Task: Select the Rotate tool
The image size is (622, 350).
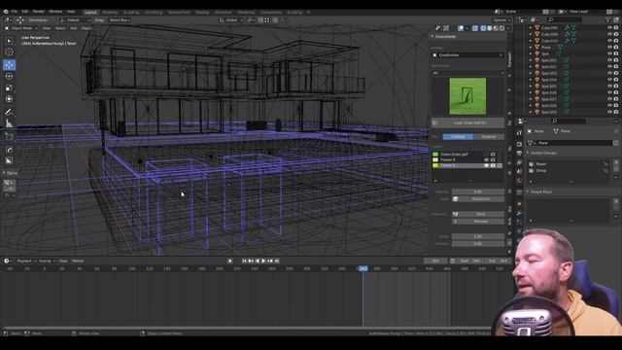Action: pyautogui.click(x=9, y=76)
